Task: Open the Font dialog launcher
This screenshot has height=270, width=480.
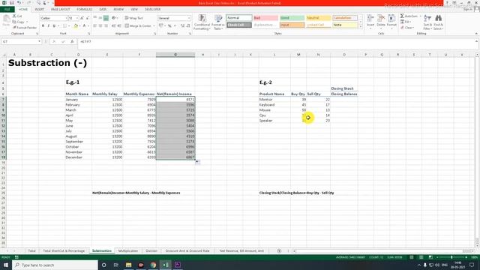Action: pyautogui.click(x=89, y=34)
